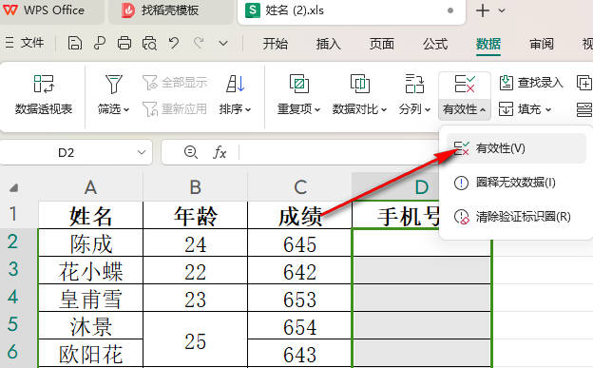The width and height of the screenshot is (593, 368).
Task: Switch to the 公式 ribbon tab
Action: pos(435,45)
